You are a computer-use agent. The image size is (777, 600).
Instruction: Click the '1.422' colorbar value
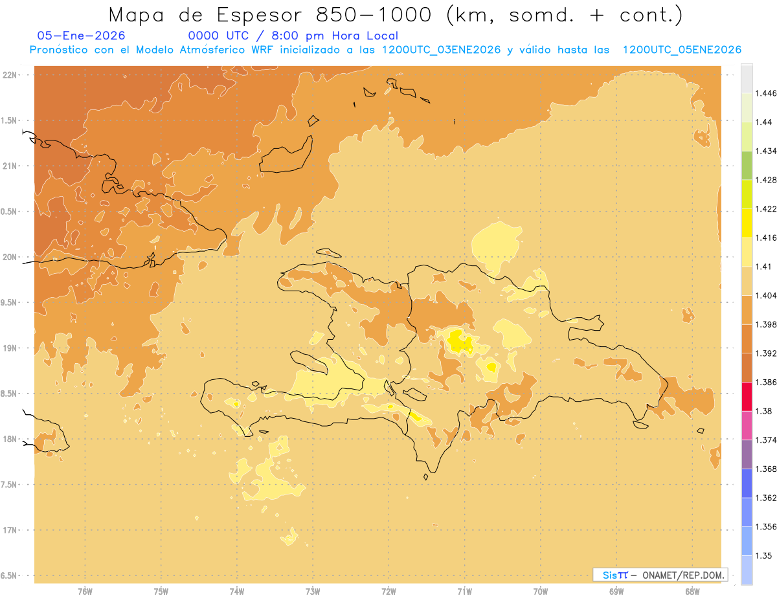pyautogui.click(x=766, y=208)
